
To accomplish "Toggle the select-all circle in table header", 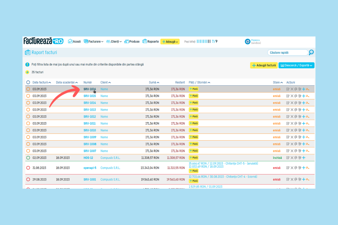I will point(28,82).
